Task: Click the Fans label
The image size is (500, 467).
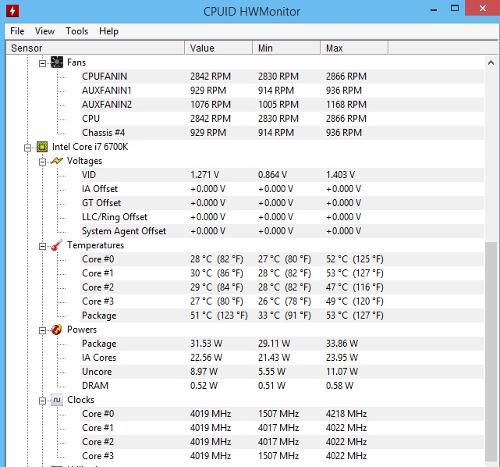Action: point(76,62)
